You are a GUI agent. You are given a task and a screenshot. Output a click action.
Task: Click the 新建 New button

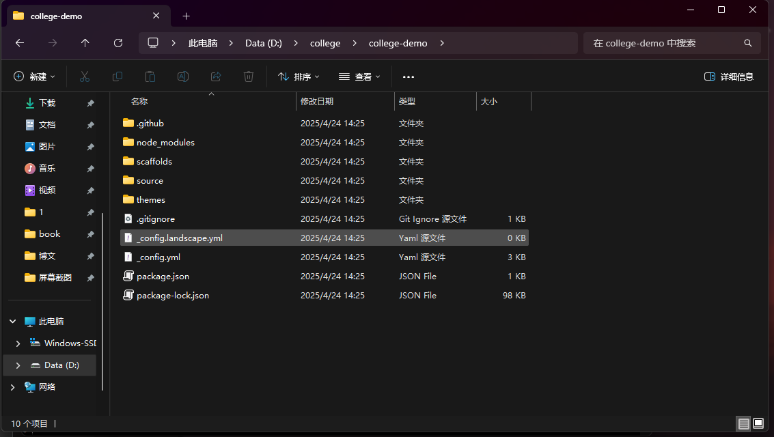click(x=34, y=77)
